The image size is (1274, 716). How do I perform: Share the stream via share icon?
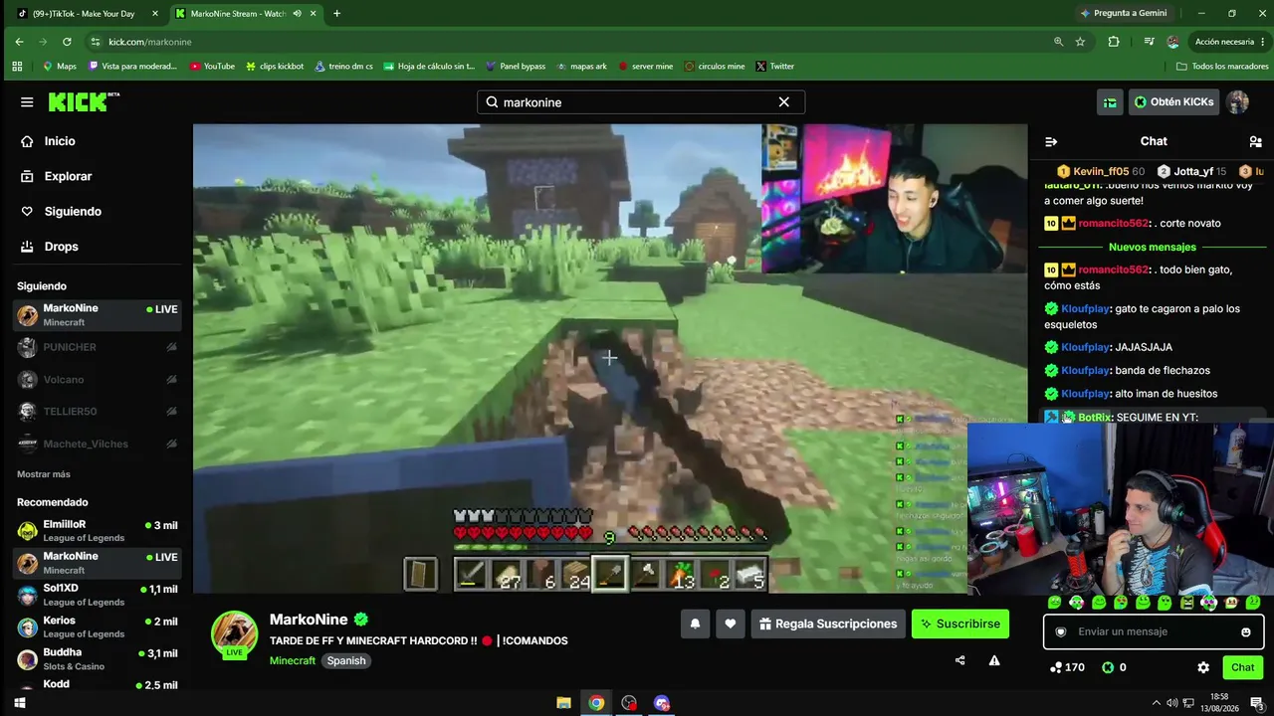pos(959,660)
